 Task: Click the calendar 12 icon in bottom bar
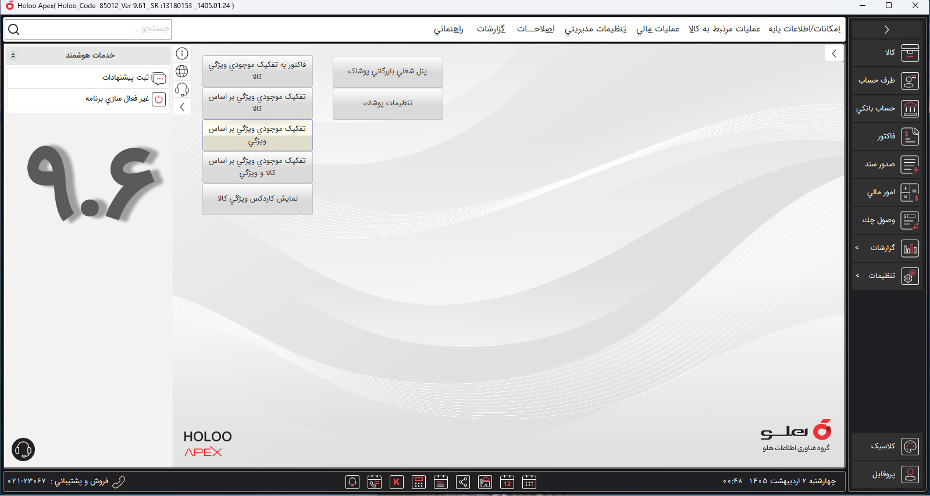[x=507, y=482]
